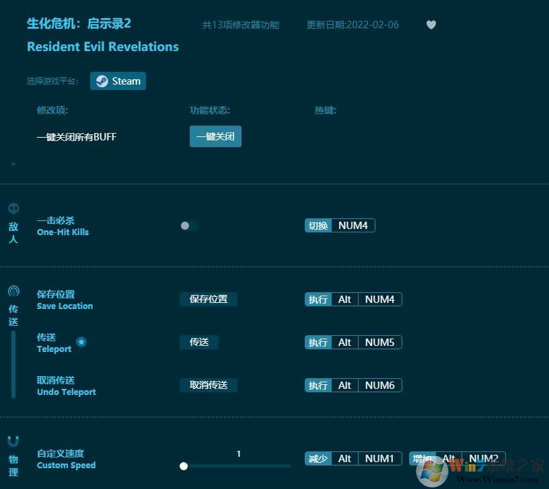Click the 共13项修改器功能 text
The height and width of the screenshot is (489, 549).
click(241, 25)
